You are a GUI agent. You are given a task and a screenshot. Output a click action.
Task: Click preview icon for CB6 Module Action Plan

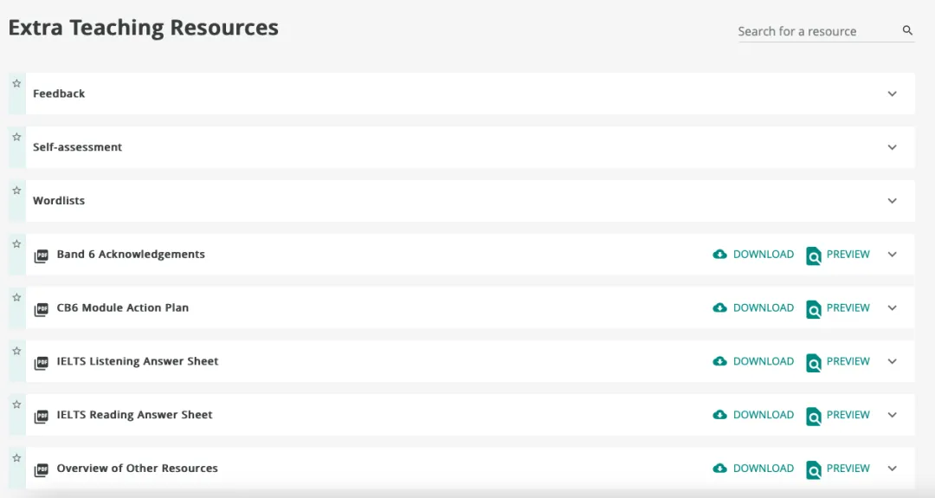pos(813,309)
